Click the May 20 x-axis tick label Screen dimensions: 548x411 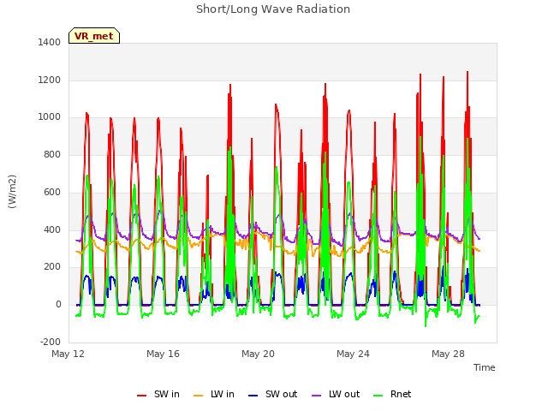(258, 354)
